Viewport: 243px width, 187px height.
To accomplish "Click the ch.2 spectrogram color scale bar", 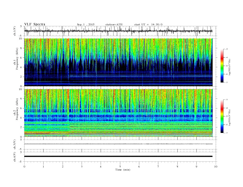I will point(222,116).
